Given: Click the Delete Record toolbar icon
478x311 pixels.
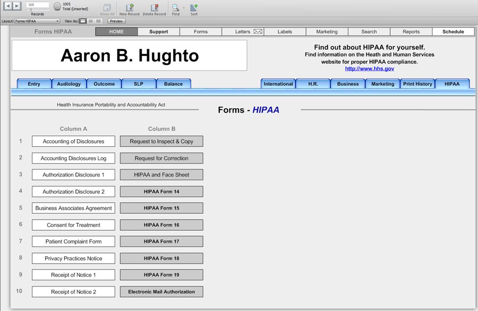Looking at the screenshot, I should (x=154, y=7).
